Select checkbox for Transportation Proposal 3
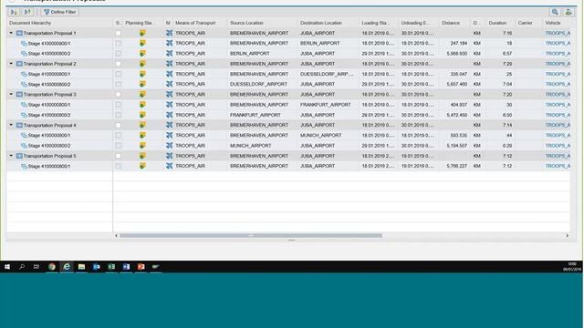Screen dimensions: 584x328 coord(118,95)
